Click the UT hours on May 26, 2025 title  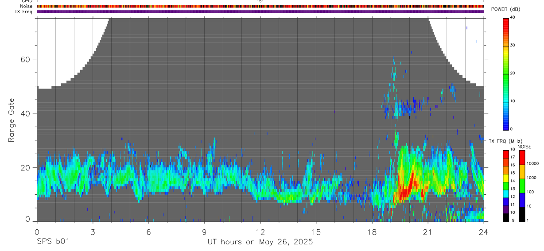(x=260, y=242)
